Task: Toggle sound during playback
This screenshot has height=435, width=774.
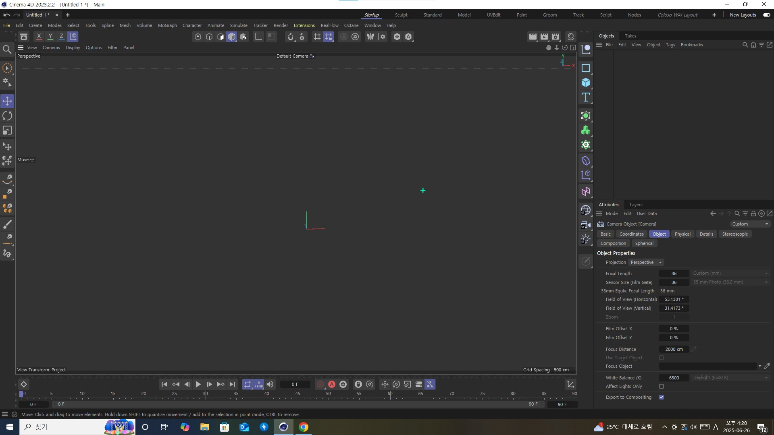Action: (x=270, y=385)
